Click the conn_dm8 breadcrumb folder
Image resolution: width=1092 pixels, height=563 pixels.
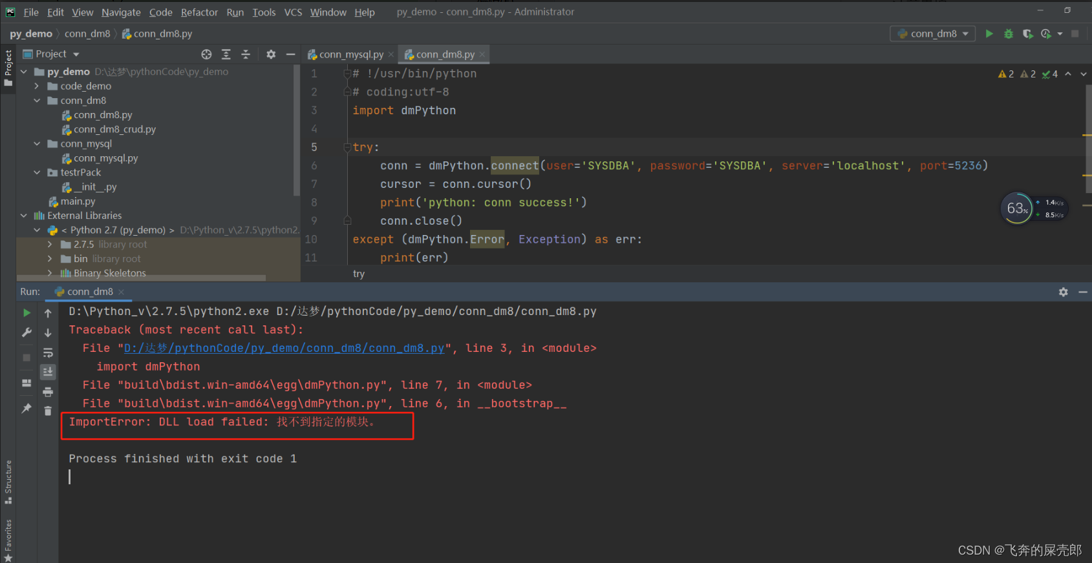(x=87, y=34)
